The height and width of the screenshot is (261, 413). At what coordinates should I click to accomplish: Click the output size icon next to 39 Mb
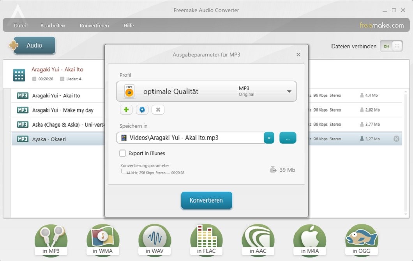click(x=273, y=169)
